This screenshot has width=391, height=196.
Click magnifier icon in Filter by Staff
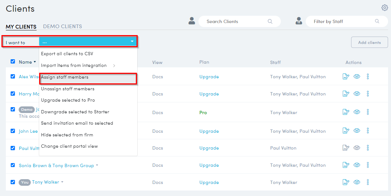377,22
